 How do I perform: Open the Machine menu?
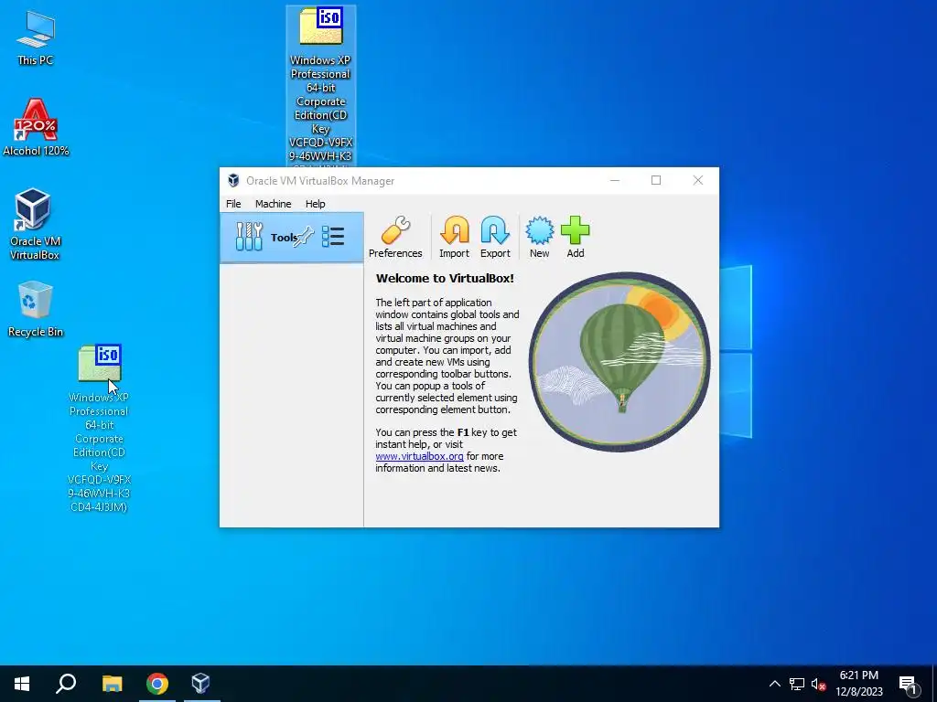[x=273, y=204]
